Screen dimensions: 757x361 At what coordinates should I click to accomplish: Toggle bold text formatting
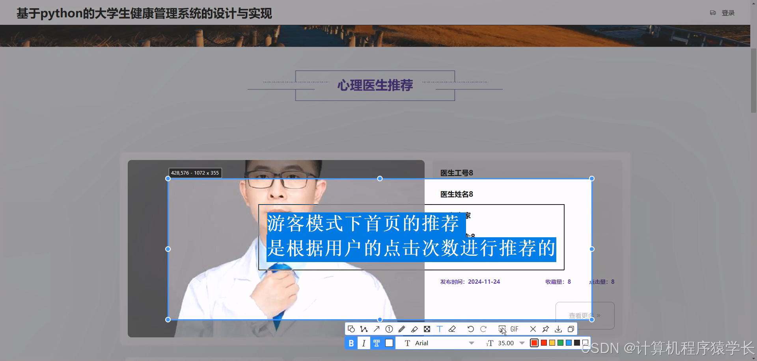pos(351,343)
